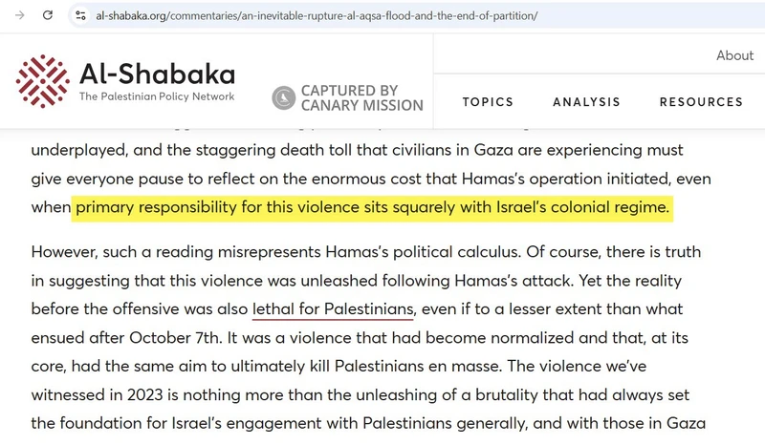
Task: Open the ANALYSIS navigation menu
Action: [x=586, y=102]
